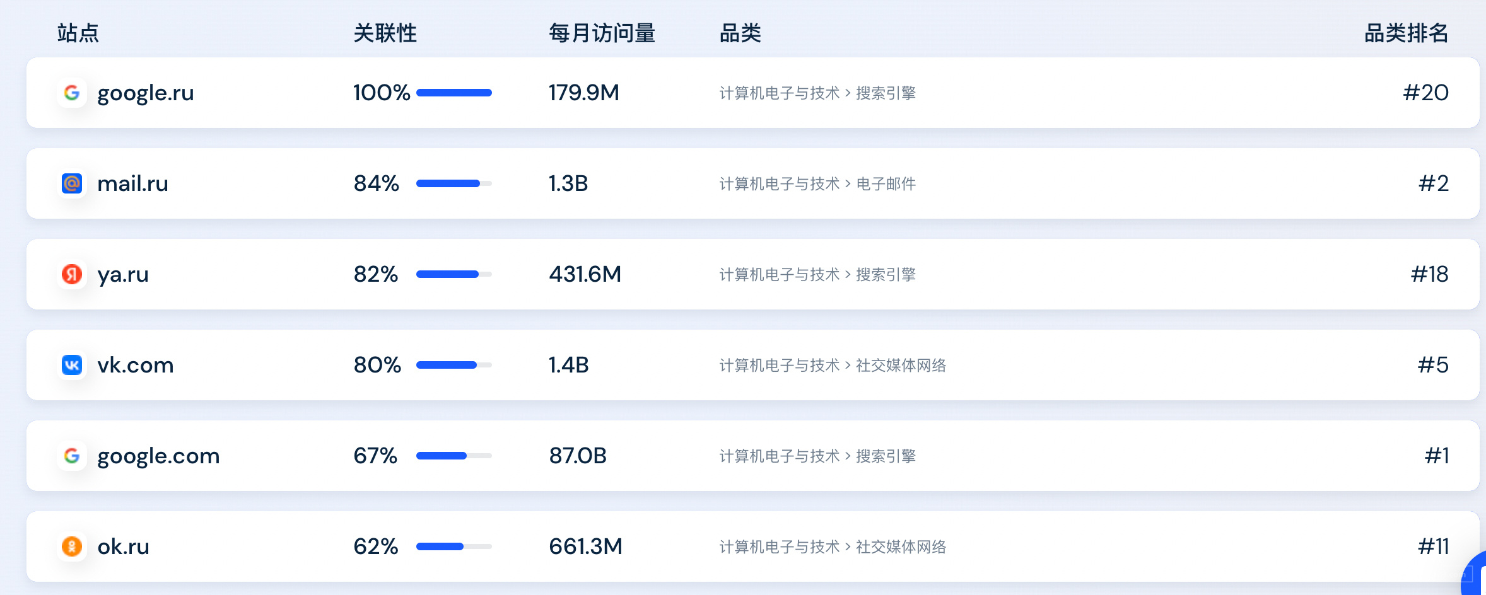The image size is (1486, 595).
Task: Click the 100% relevance bar for google.ru
Action: coord(454,93)
